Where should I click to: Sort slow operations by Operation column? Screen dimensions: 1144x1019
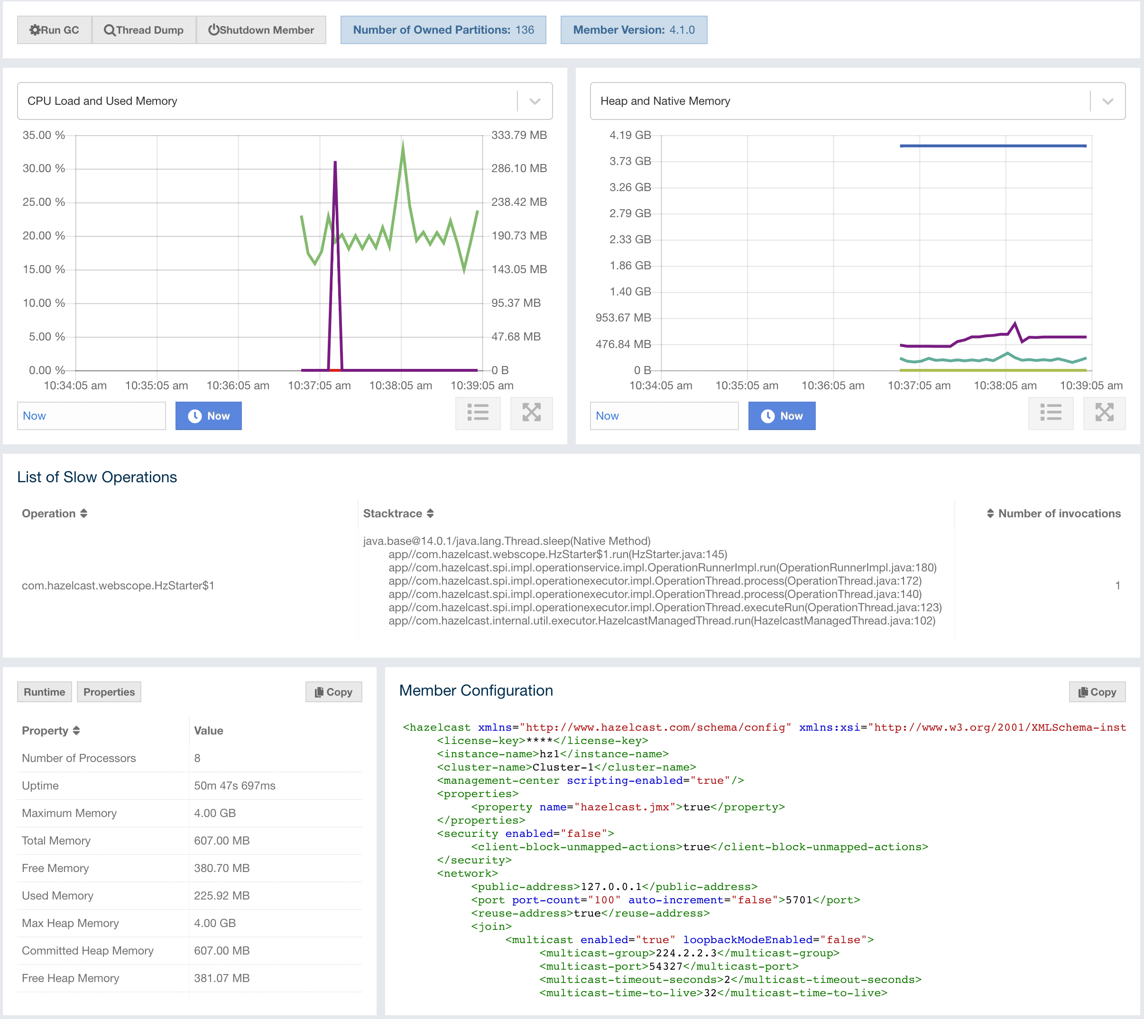coord(55,514)
